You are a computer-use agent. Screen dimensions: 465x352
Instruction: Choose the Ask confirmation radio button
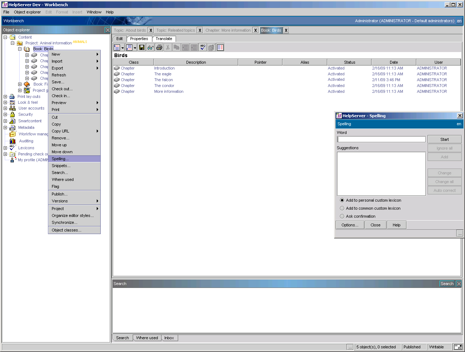[x=342, y=216]
